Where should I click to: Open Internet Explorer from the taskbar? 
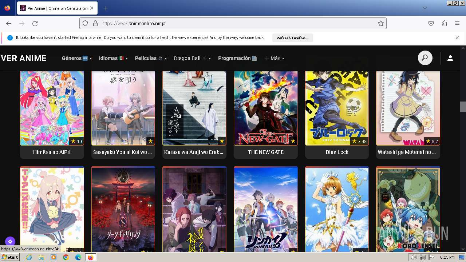coord(29,257)
